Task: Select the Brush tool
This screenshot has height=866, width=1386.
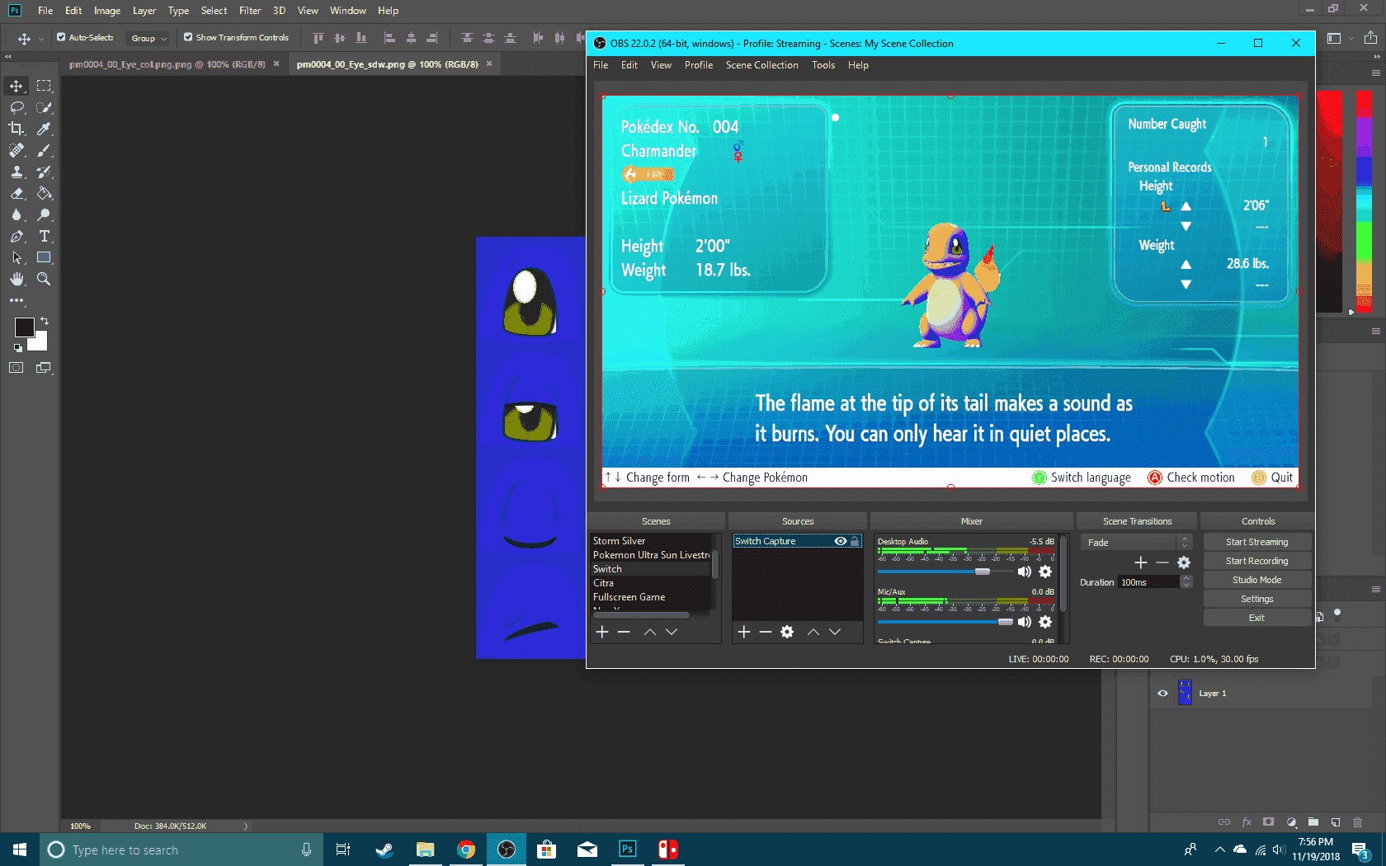Action: 44,150
